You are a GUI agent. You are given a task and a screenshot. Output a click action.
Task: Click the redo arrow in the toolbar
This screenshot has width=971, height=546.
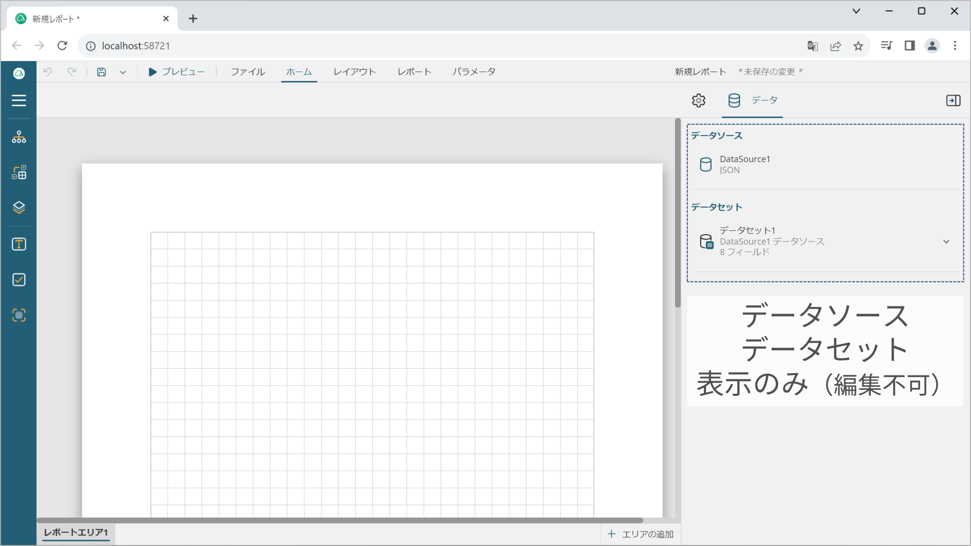72,72
